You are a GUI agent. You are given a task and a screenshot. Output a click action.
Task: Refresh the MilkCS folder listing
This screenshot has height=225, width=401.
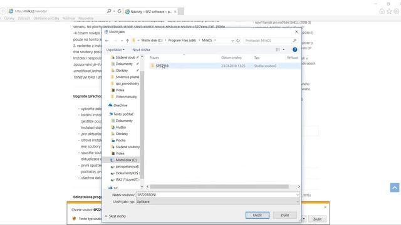(x=238, y=41)
